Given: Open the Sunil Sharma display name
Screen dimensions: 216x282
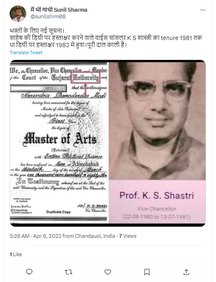Looking at the screenshot, I should [x=59, y=10].
